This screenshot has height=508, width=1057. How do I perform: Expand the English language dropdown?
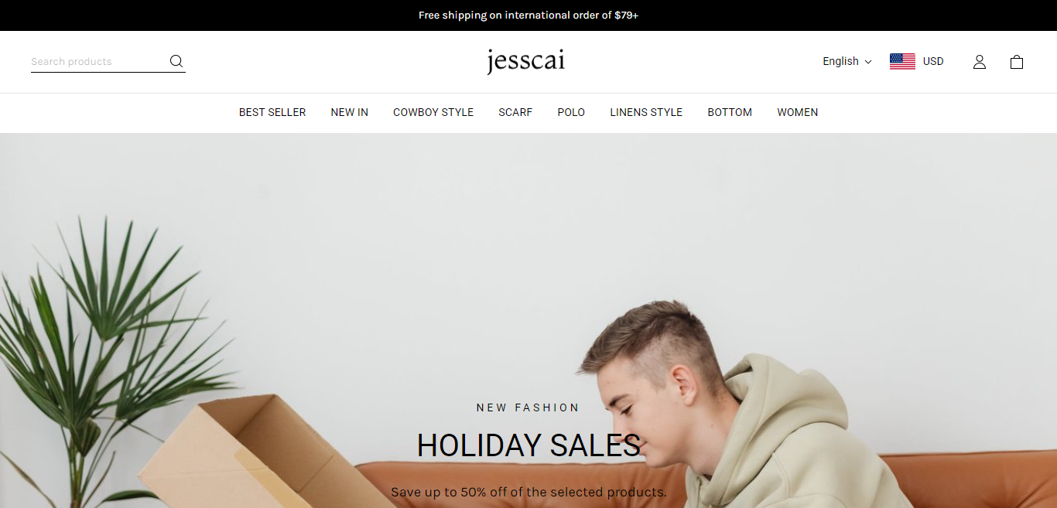coord(847,61)
